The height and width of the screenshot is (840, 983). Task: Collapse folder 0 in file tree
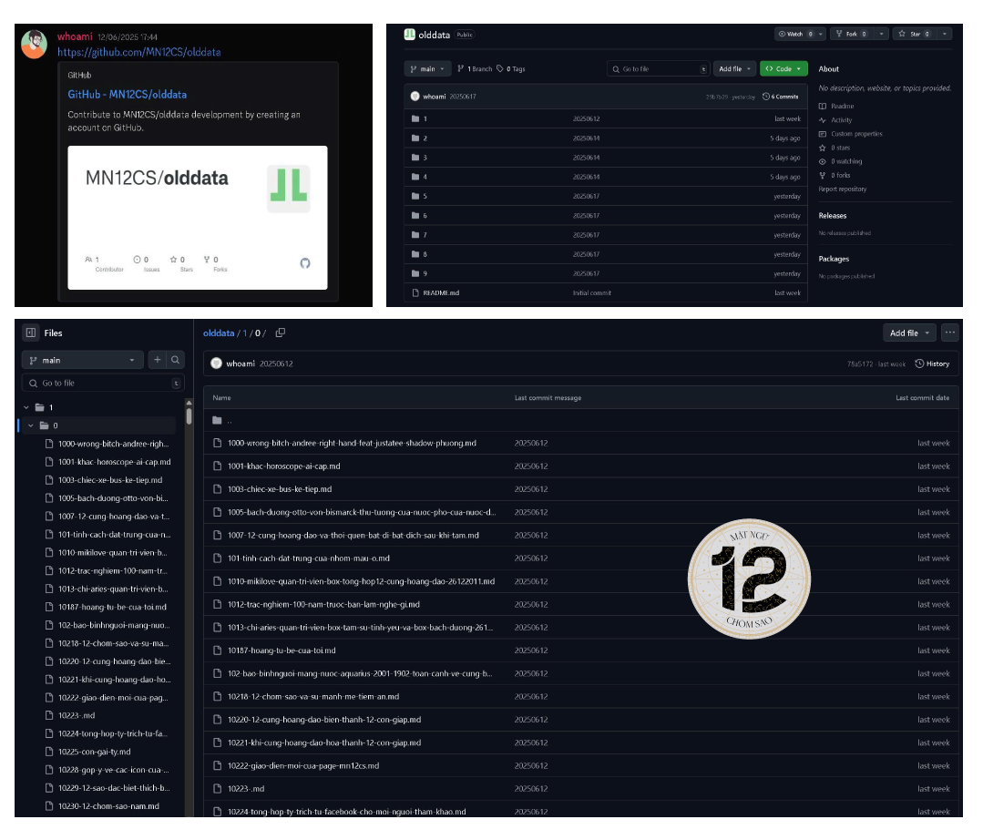click(x=31, y=425)
